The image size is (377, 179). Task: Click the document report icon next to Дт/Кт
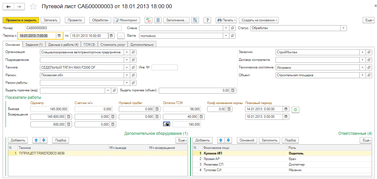pyautogui.click(x=158, y=20)
